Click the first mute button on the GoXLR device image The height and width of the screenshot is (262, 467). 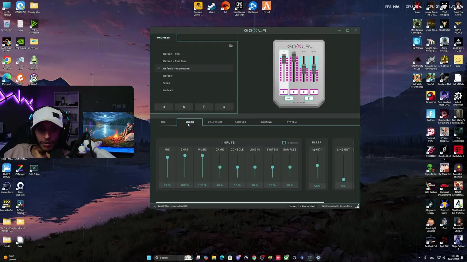point(284,92)
